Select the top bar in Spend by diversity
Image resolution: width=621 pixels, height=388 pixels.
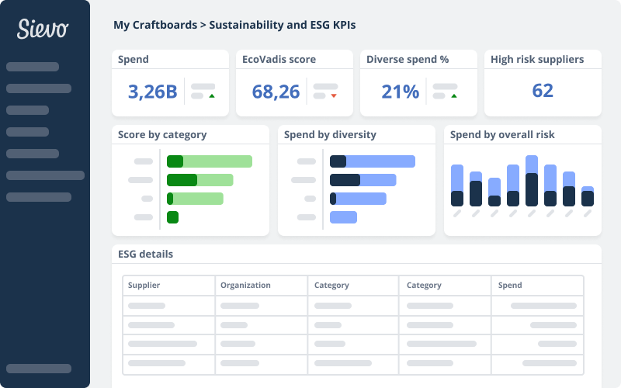point(373,161)
